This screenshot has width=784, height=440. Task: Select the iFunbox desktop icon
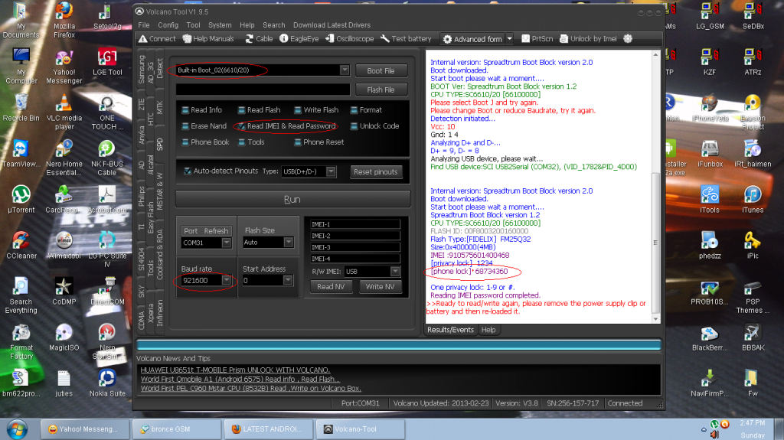[710, 154]
